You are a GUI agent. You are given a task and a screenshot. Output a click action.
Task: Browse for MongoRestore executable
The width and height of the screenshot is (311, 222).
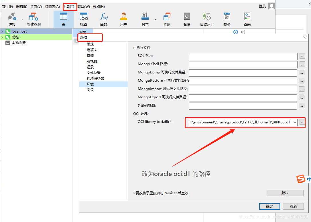302,81
